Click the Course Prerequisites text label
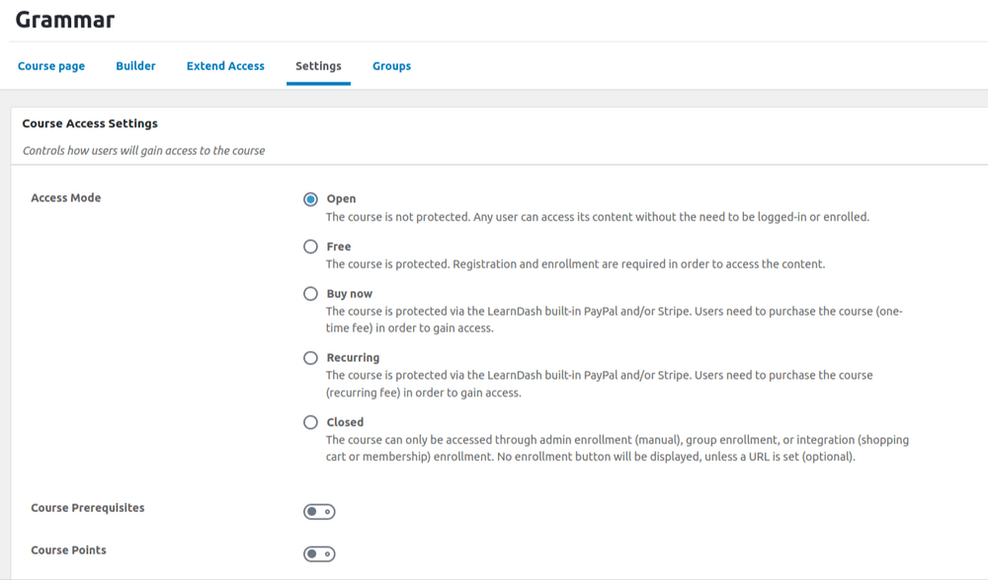The width and height of the screenshot is (988, 580). pos(88,508)
